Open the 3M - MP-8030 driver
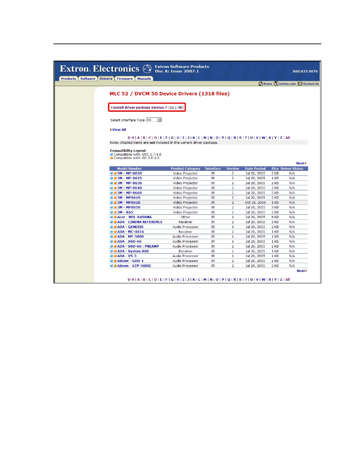Screen dimensions: 364x471 point(129,174)
